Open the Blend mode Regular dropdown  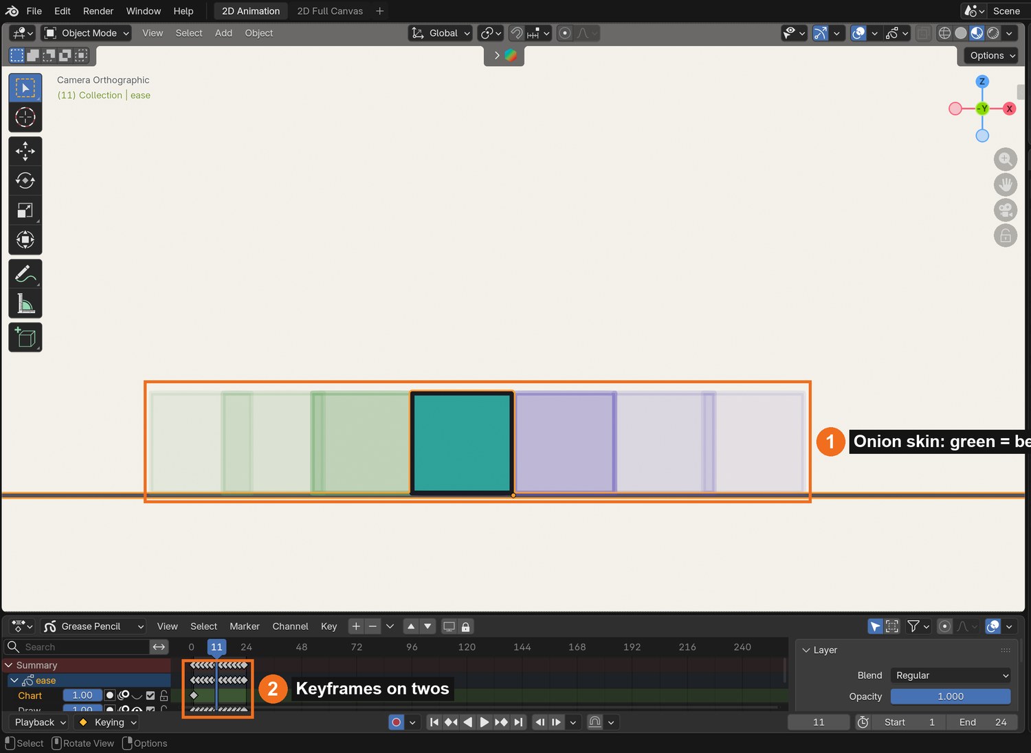[x=951, y=675]
